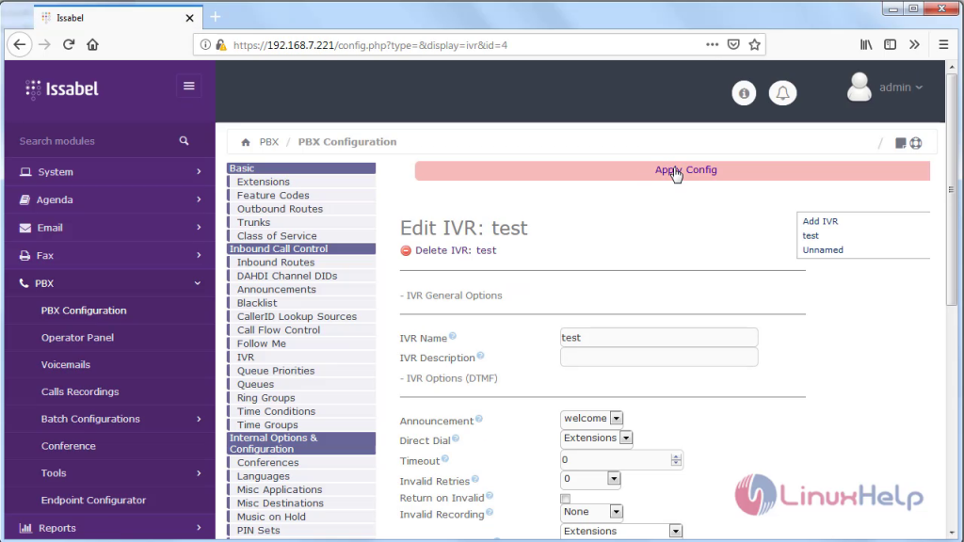The height and width of the screenshot is (542, 964).
Task: Open the Firefox hamburger menu
Action: [x=943, y=44]
